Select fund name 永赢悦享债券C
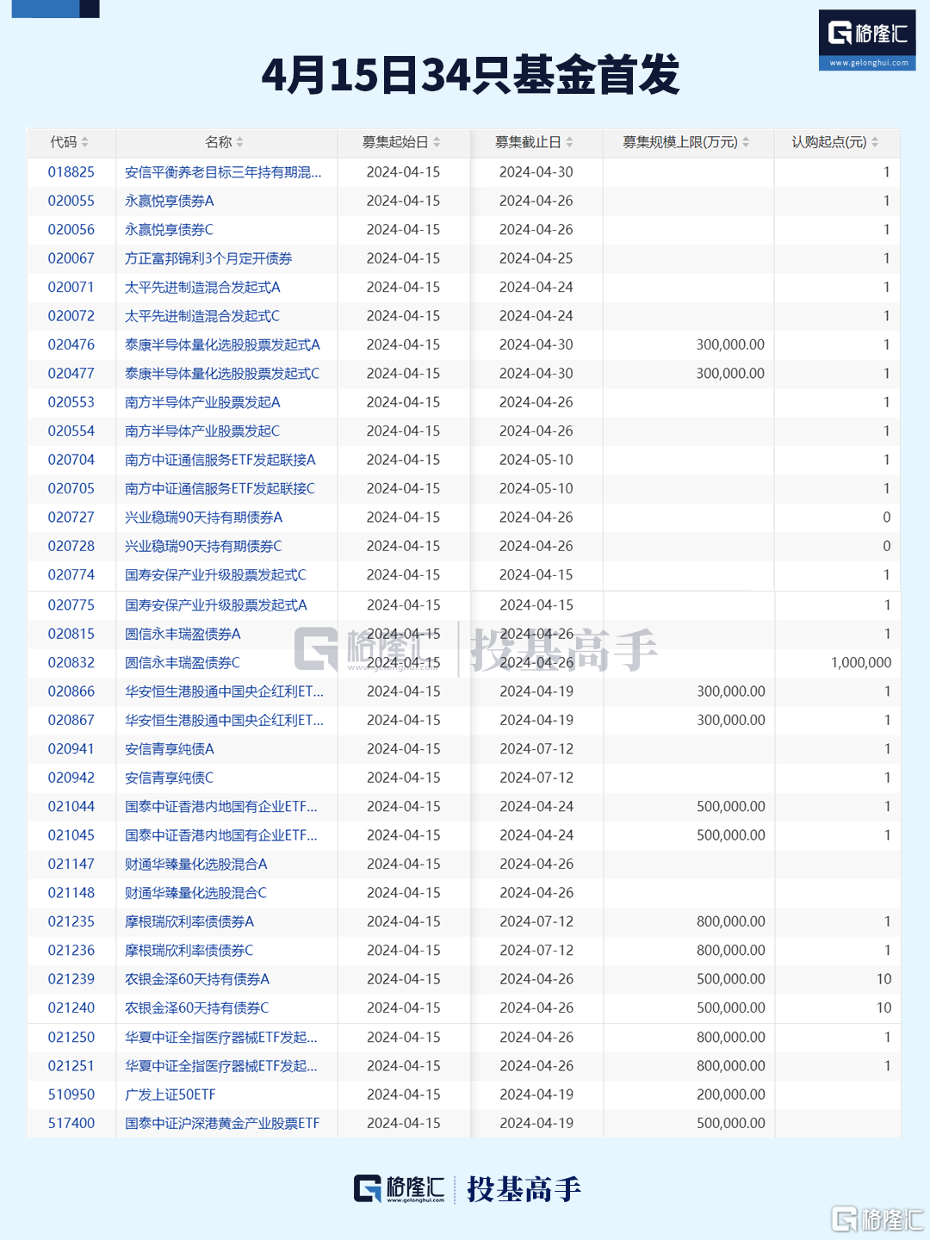930x1240 pixels. coord(170,230)
